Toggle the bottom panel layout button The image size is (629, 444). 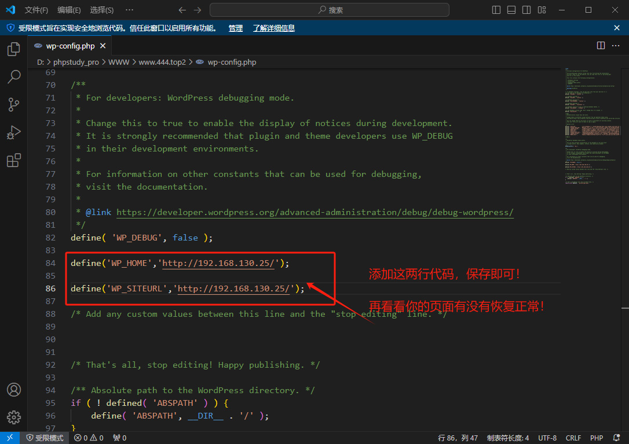(511, 10)
